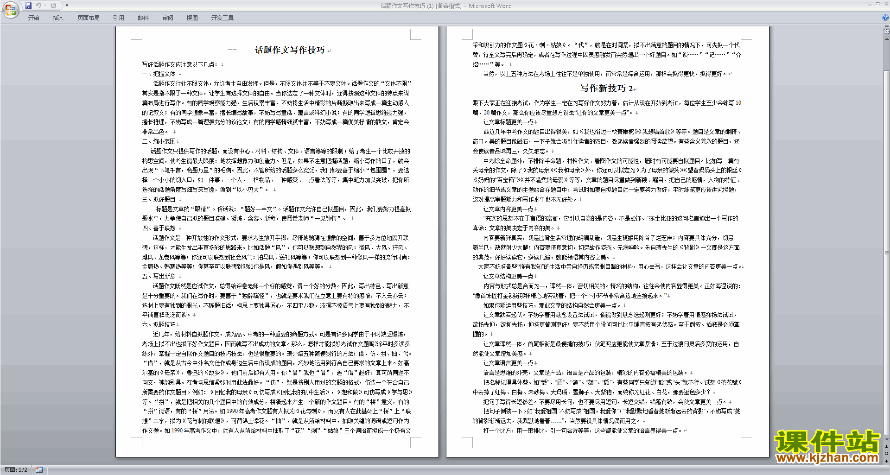Click the line 四、善于联想
This screenshot has width=890, height=475.
pos(159,228)
